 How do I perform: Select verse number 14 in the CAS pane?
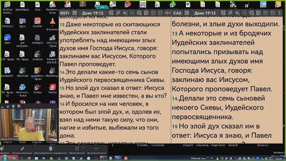pos(175,99)
